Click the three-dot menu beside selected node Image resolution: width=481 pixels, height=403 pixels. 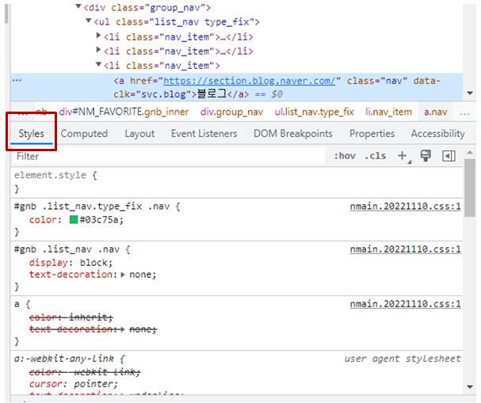[x=17, y=80]
